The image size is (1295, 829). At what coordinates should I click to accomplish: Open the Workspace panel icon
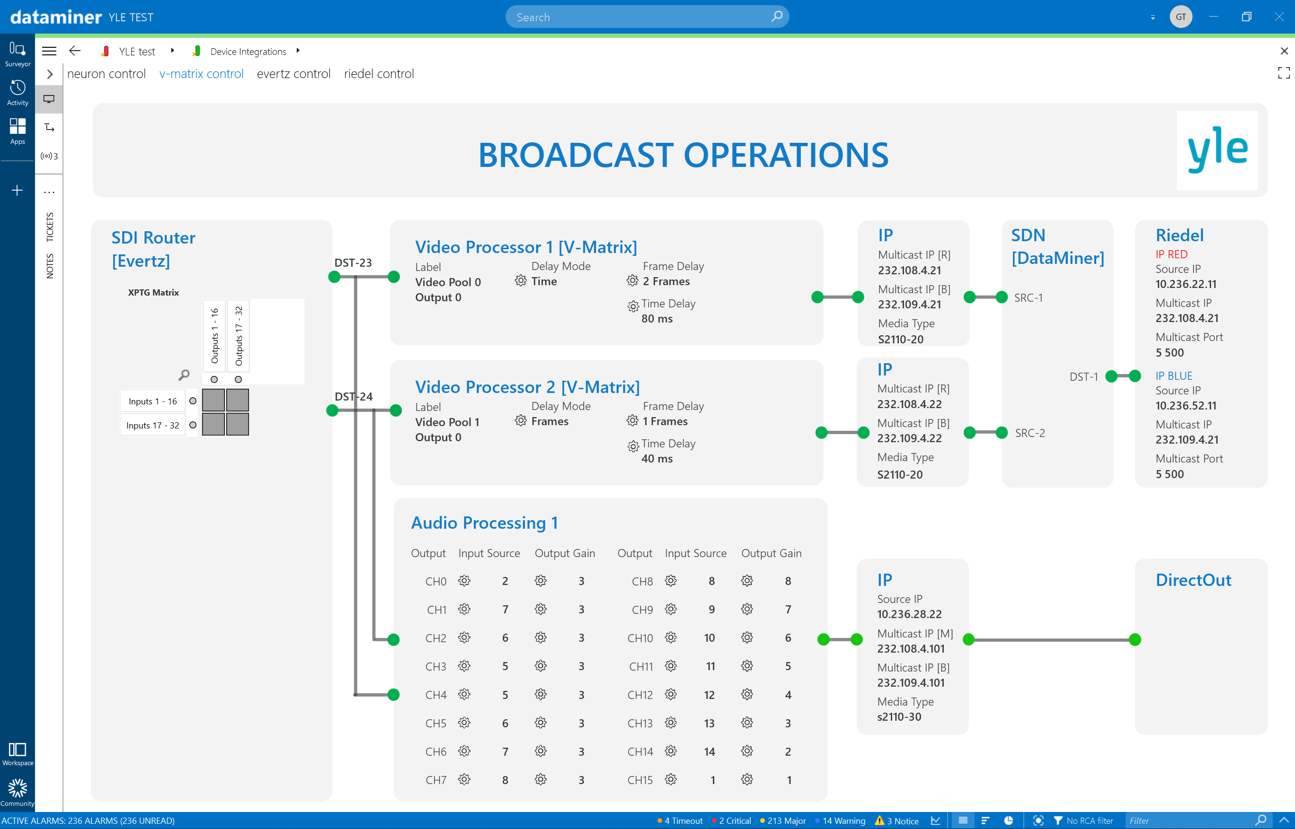point(17,754)
